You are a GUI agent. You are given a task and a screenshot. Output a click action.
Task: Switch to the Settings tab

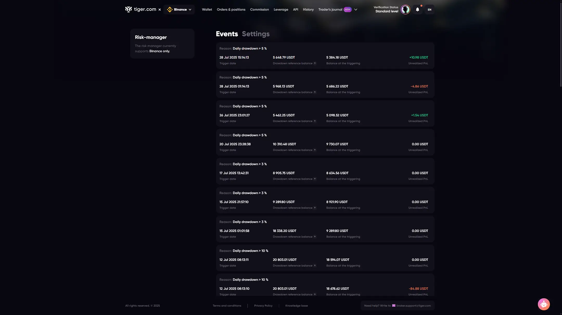tap(256, 34)
